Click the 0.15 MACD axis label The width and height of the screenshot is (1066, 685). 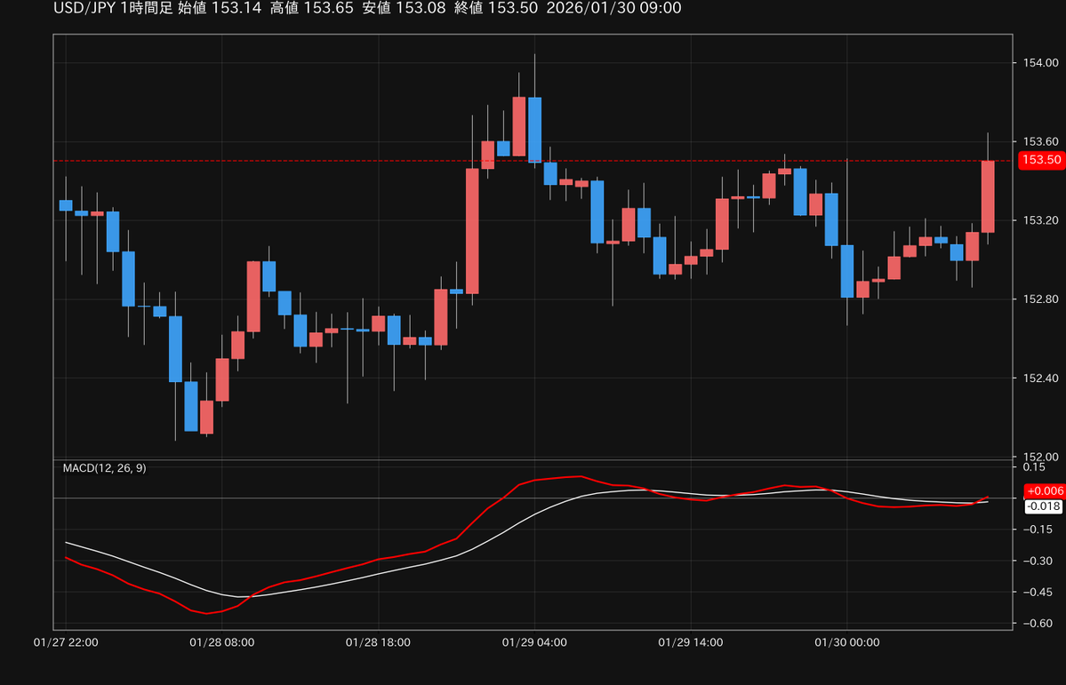click(1033, 466)
